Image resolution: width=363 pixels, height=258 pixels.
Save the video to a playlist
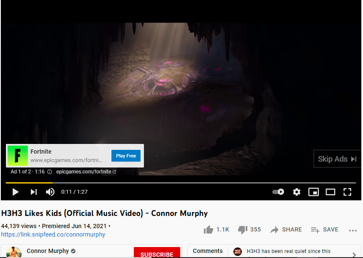(324, 230)
